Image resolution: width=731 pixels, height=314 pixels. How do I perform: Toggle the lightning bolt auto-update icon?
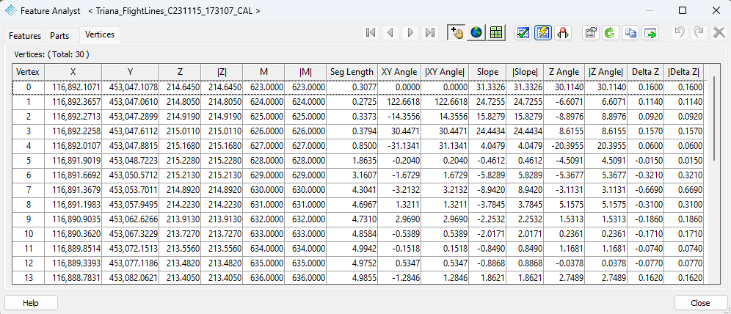point(543,32)
